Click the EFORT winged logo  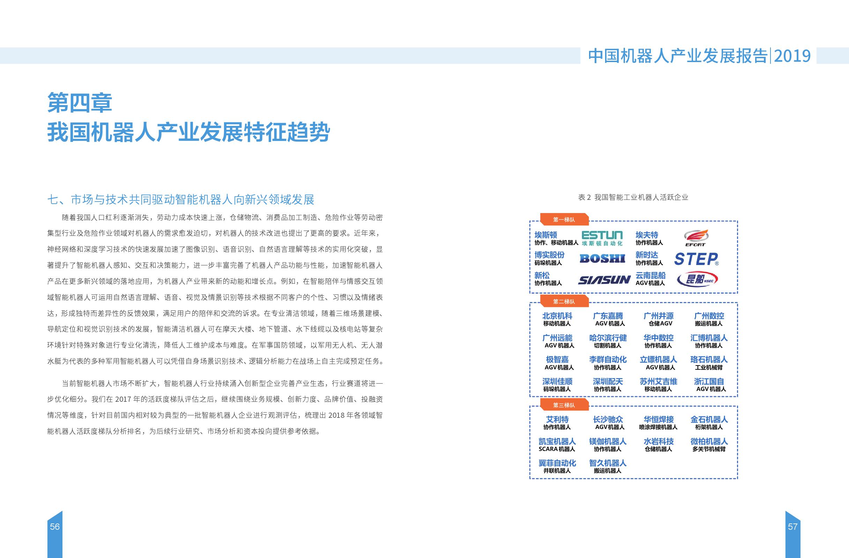click(695, 238)
